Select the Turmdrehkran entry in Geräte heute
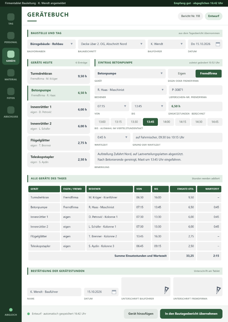228x322 pixels. point(59,76)
